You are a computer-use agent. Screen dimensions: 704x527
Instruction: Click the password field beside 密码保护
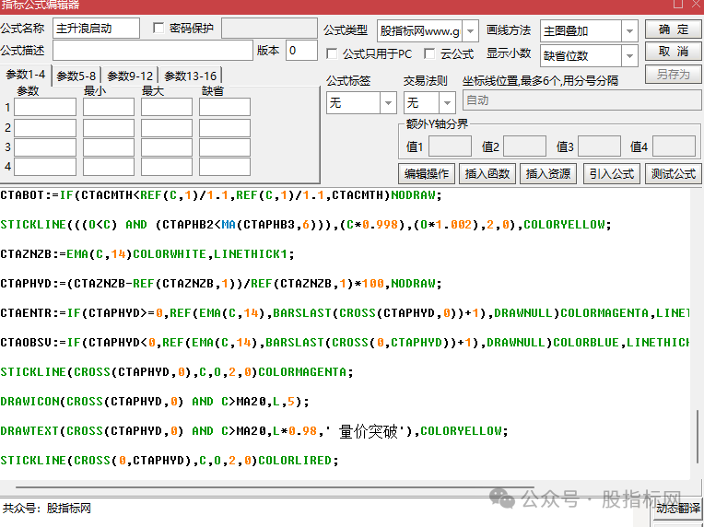[x=269, y=29]
